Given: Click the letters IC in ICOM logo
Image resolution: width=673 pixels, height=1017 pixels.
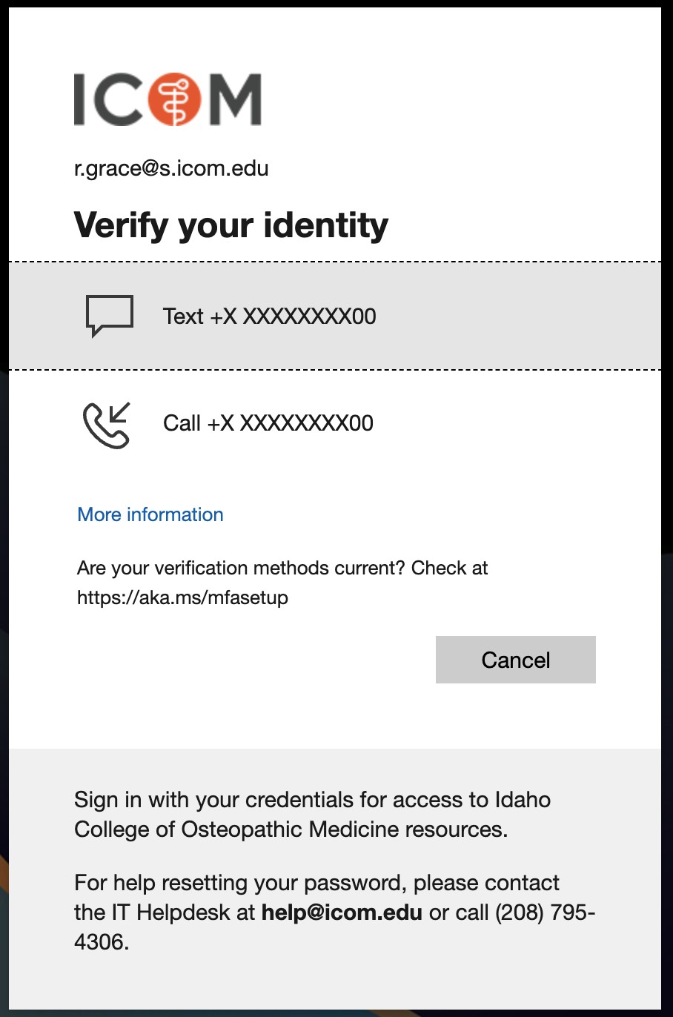Looking at the screenshot, I should coord(109,99).
